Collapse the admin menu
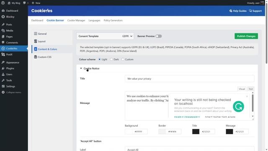268x151 pixels. tap(11, 92)
